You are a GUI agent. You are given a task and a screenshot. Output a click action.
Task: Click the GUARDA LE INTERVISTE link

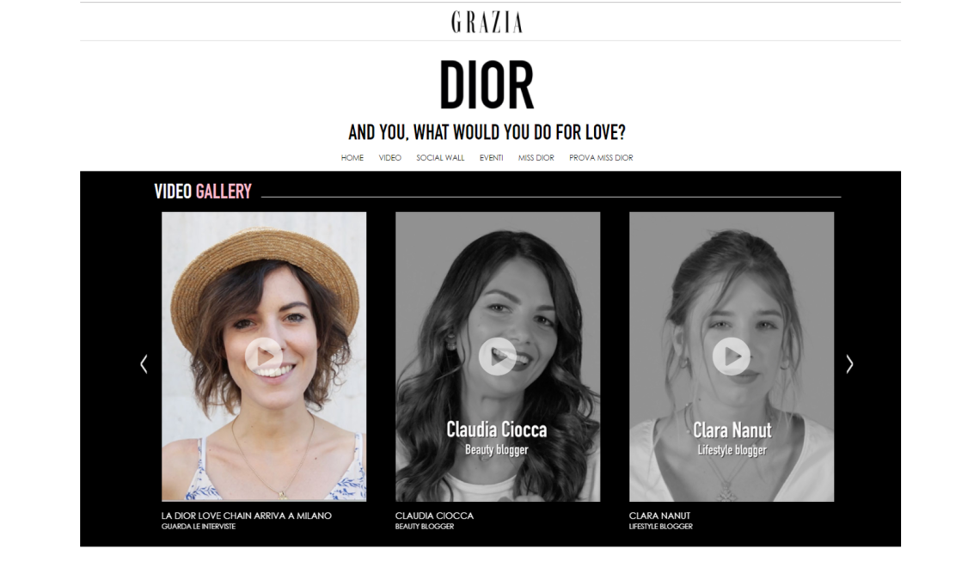tap(198, 527)
